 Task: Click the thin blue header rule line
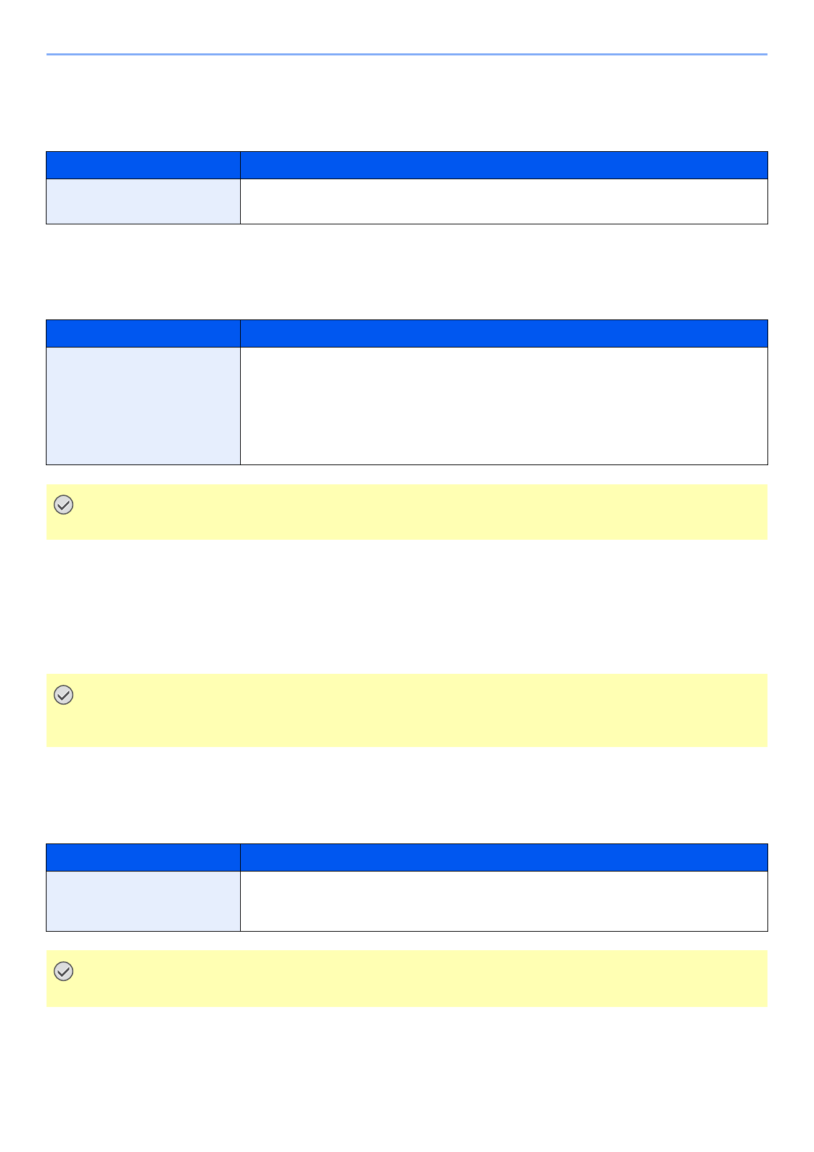[406, 54]
